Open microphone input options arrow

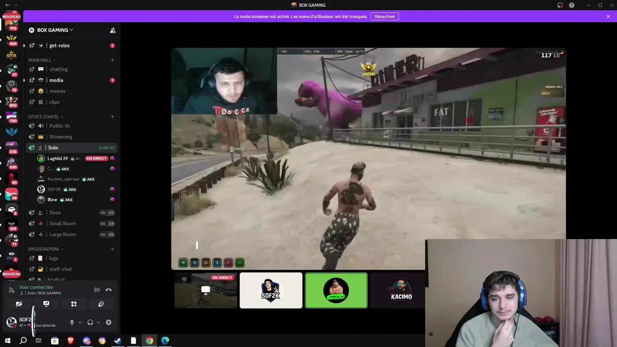pyautogui.click(x=80, y=322)
